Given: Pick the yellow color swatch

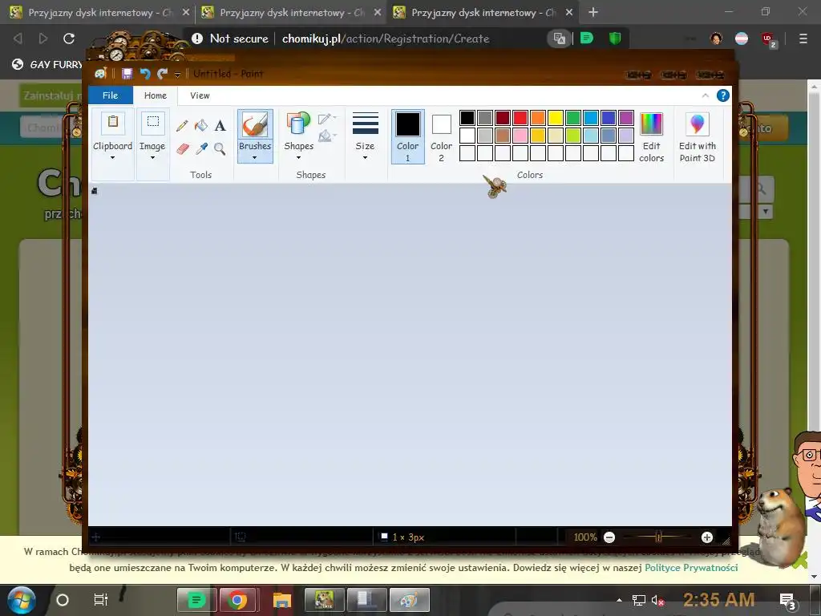Looking at the screenshot, I should [555, 118].
